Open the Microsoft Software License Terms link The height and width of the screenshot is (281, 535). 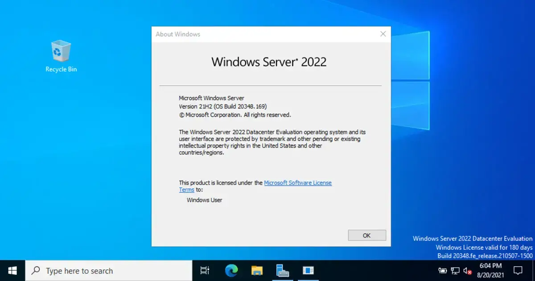click(x=298, y=182)
